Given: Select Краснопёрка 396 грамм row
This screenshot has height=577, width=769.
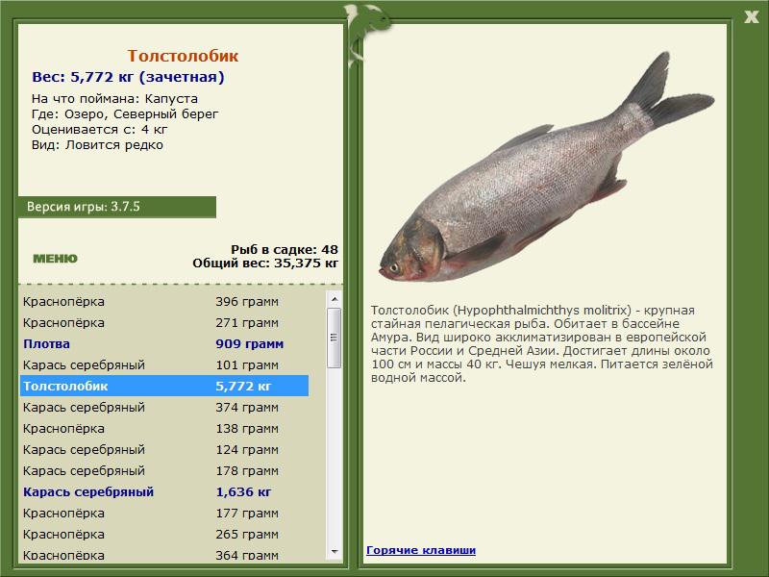Looking at the screenshot, I should coord(164,302).
